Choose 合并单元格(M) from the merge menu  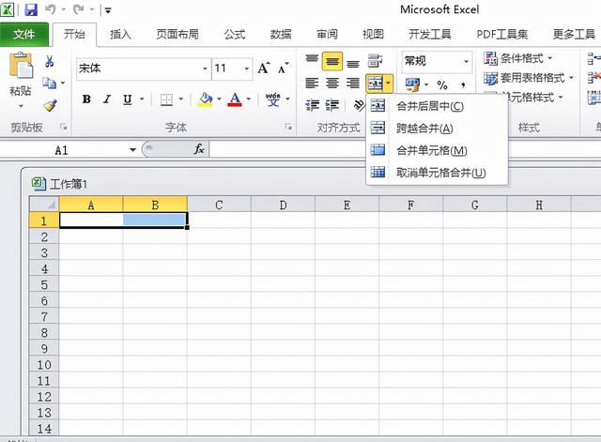click(x=437, y=150)
